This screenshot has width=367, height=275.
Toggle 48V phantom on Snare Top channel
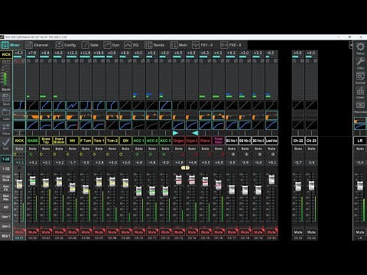pyautogui.click(x=42, y=61)
